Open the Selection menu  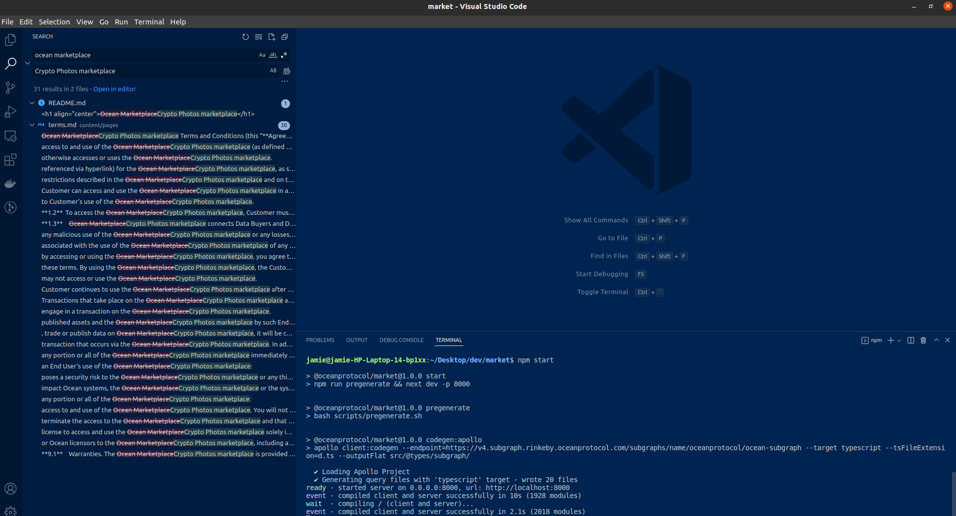54,21
